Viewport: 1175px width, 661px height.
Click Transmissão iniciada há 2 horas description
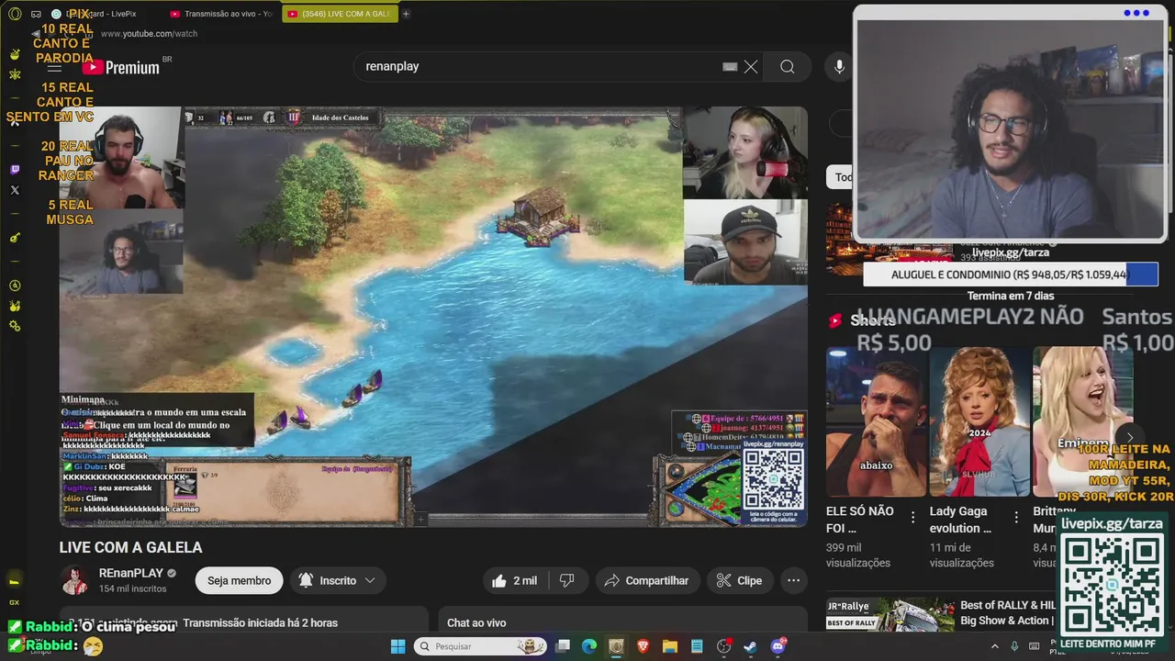click(x=260, y=622)
